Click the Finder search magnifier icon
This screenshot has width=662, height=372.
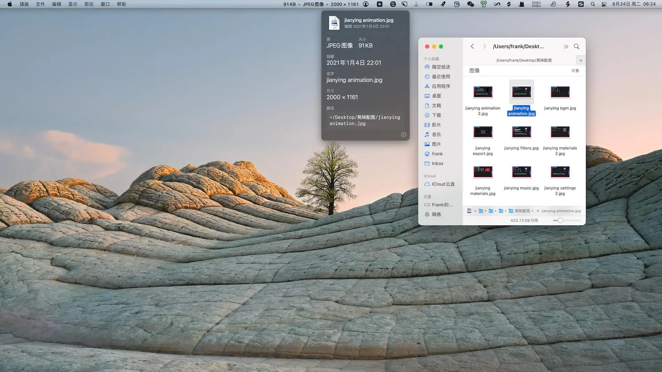[x=577, y=46]
